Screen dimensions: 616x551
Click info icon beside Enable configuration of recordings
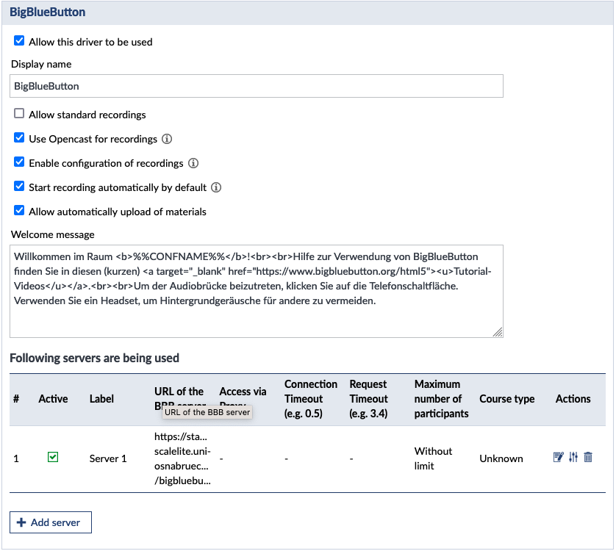[193, 163]
